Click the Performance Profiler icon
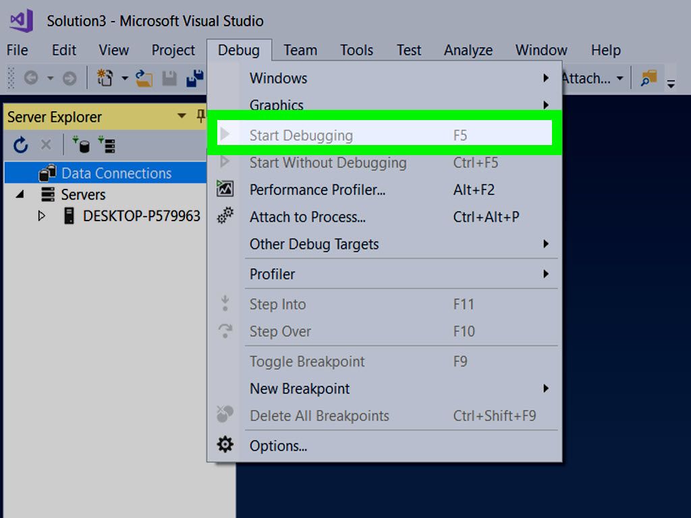 tap(225, 189)
